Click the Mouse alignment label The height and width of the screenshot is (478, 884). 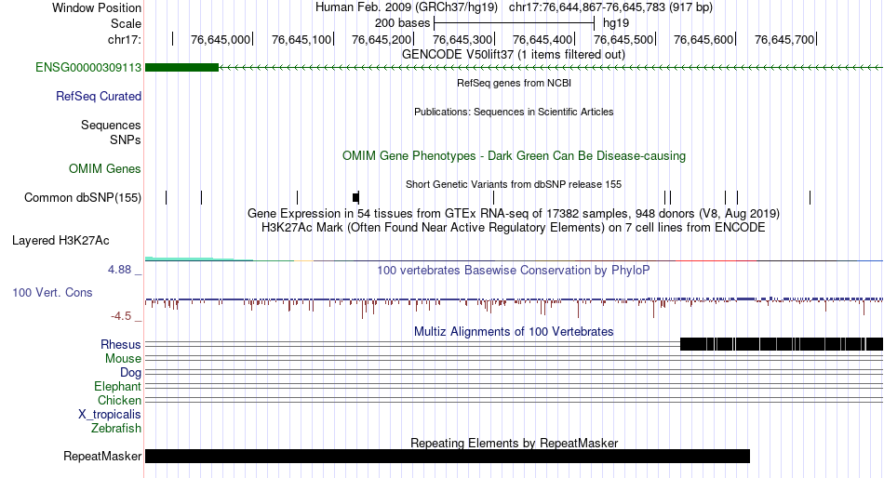pyautogui.click(x=123, y=359)
